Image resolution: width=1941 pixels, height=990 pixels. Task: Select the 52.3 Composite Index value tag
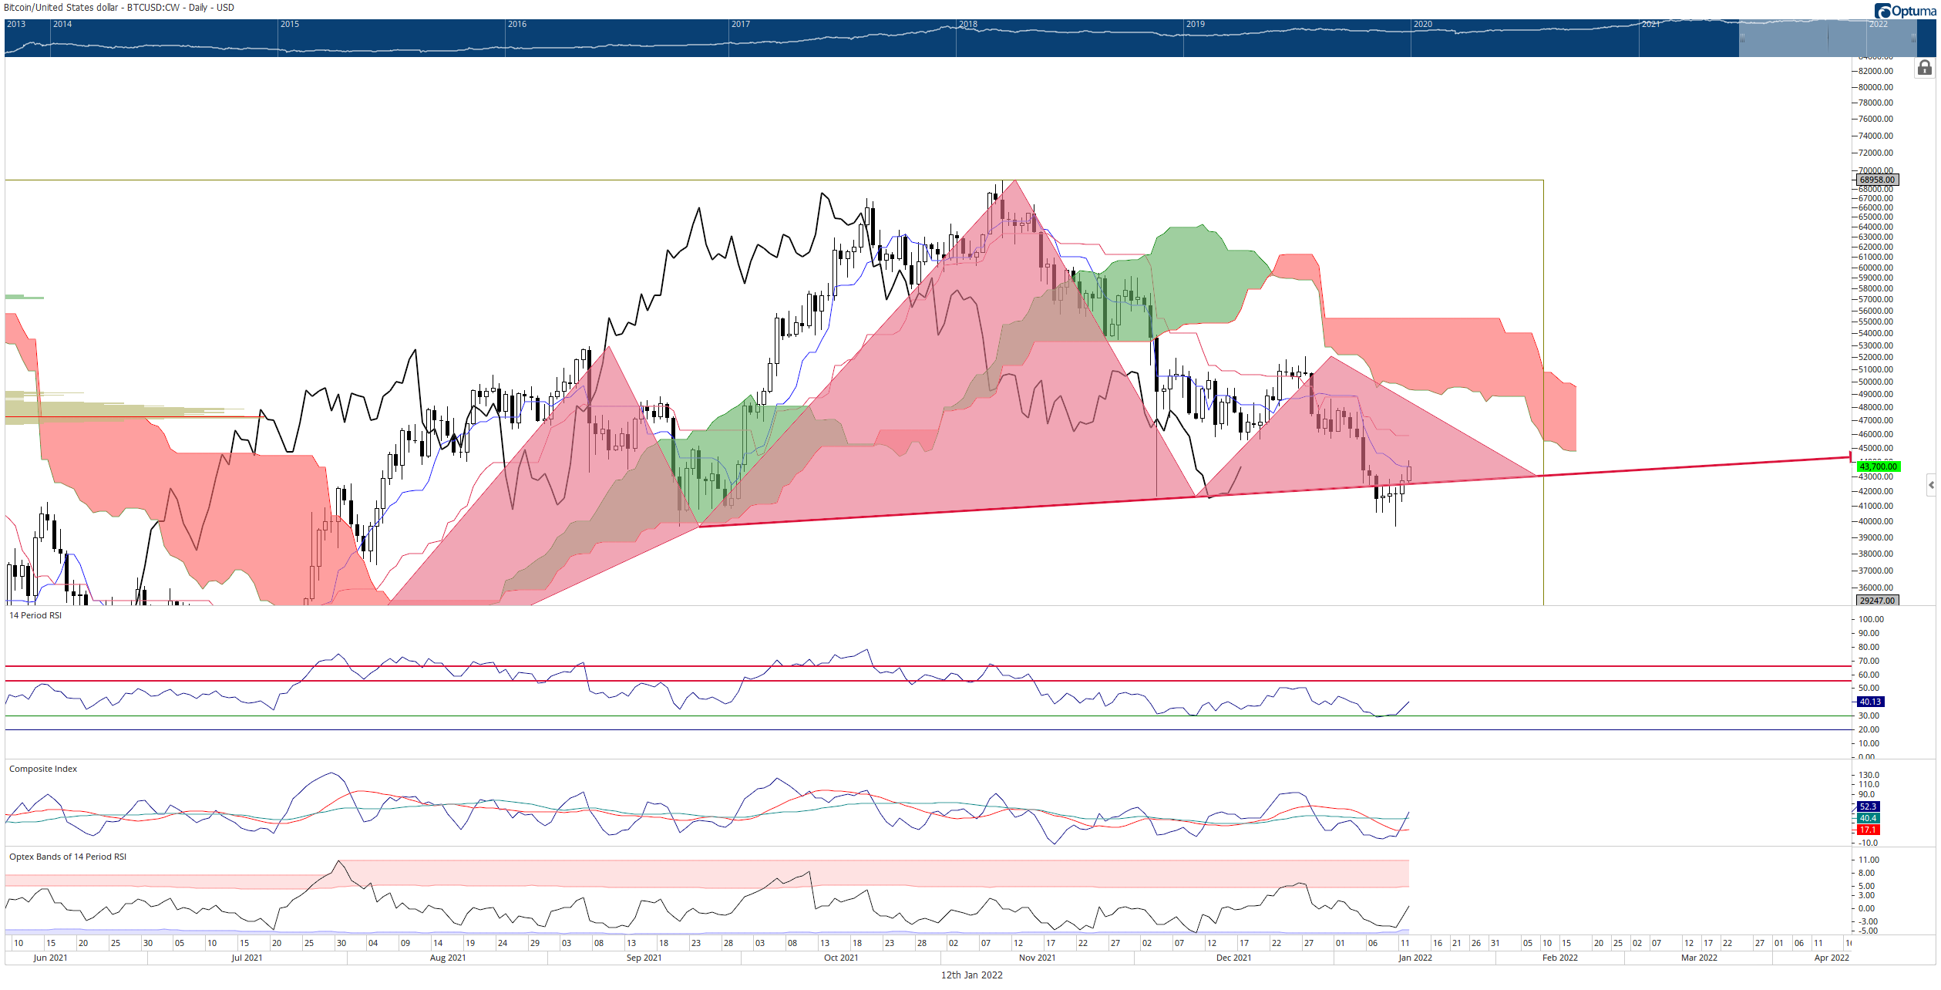coord(1868,806)
